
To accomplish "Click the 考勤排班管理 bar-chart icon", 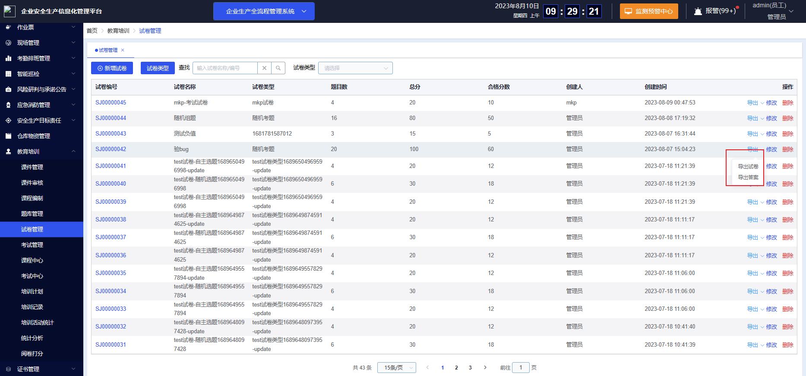I will tap(8, 58).
